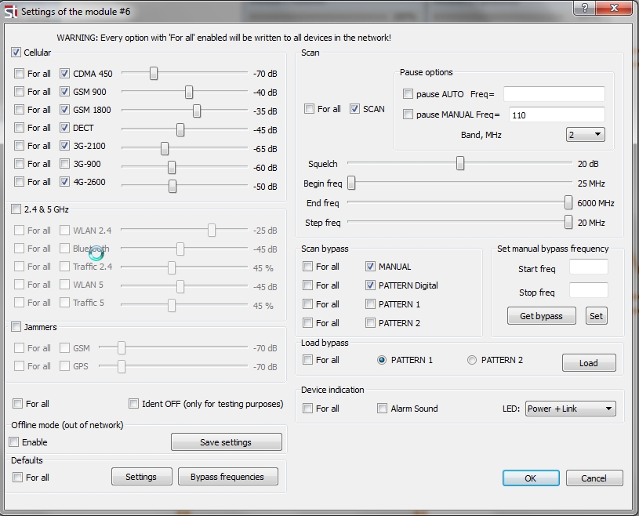Screen dimensions: 639x516
Task: Check Ident OFF testing option
Action: coord(133,404)
